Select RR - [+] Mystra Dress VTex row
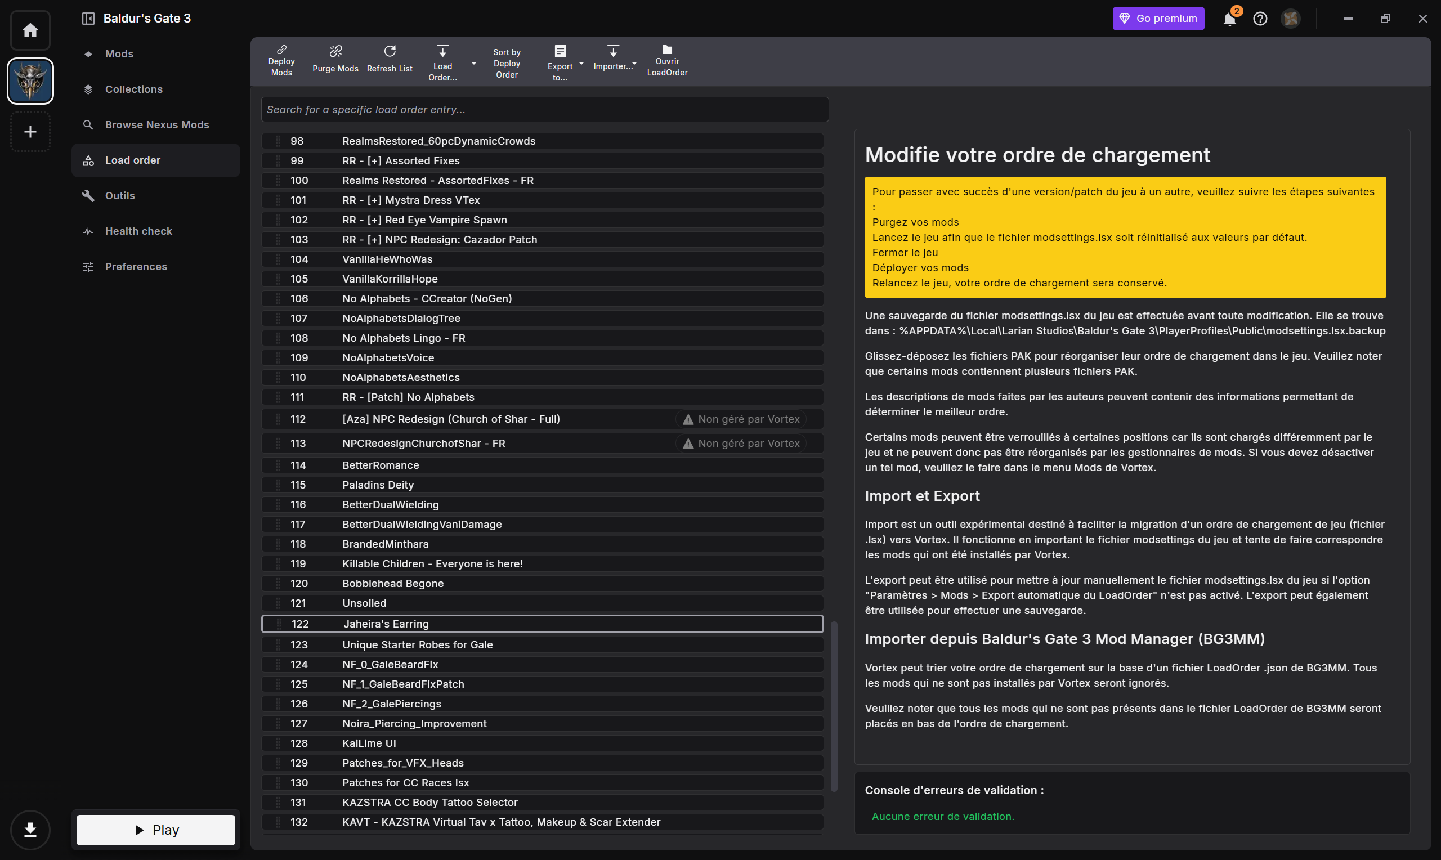This screenshot has height=860, width=1441. click(542, 200)
